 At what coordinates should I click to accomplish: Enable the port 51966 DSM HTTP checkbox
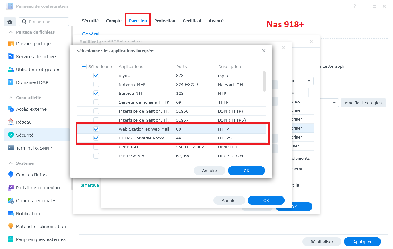tap(96, 111)
